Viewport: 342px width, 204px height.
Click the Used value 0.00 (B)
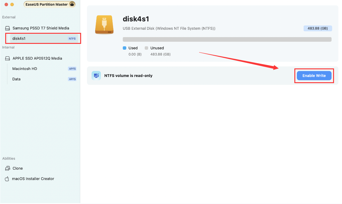(135, 54)
